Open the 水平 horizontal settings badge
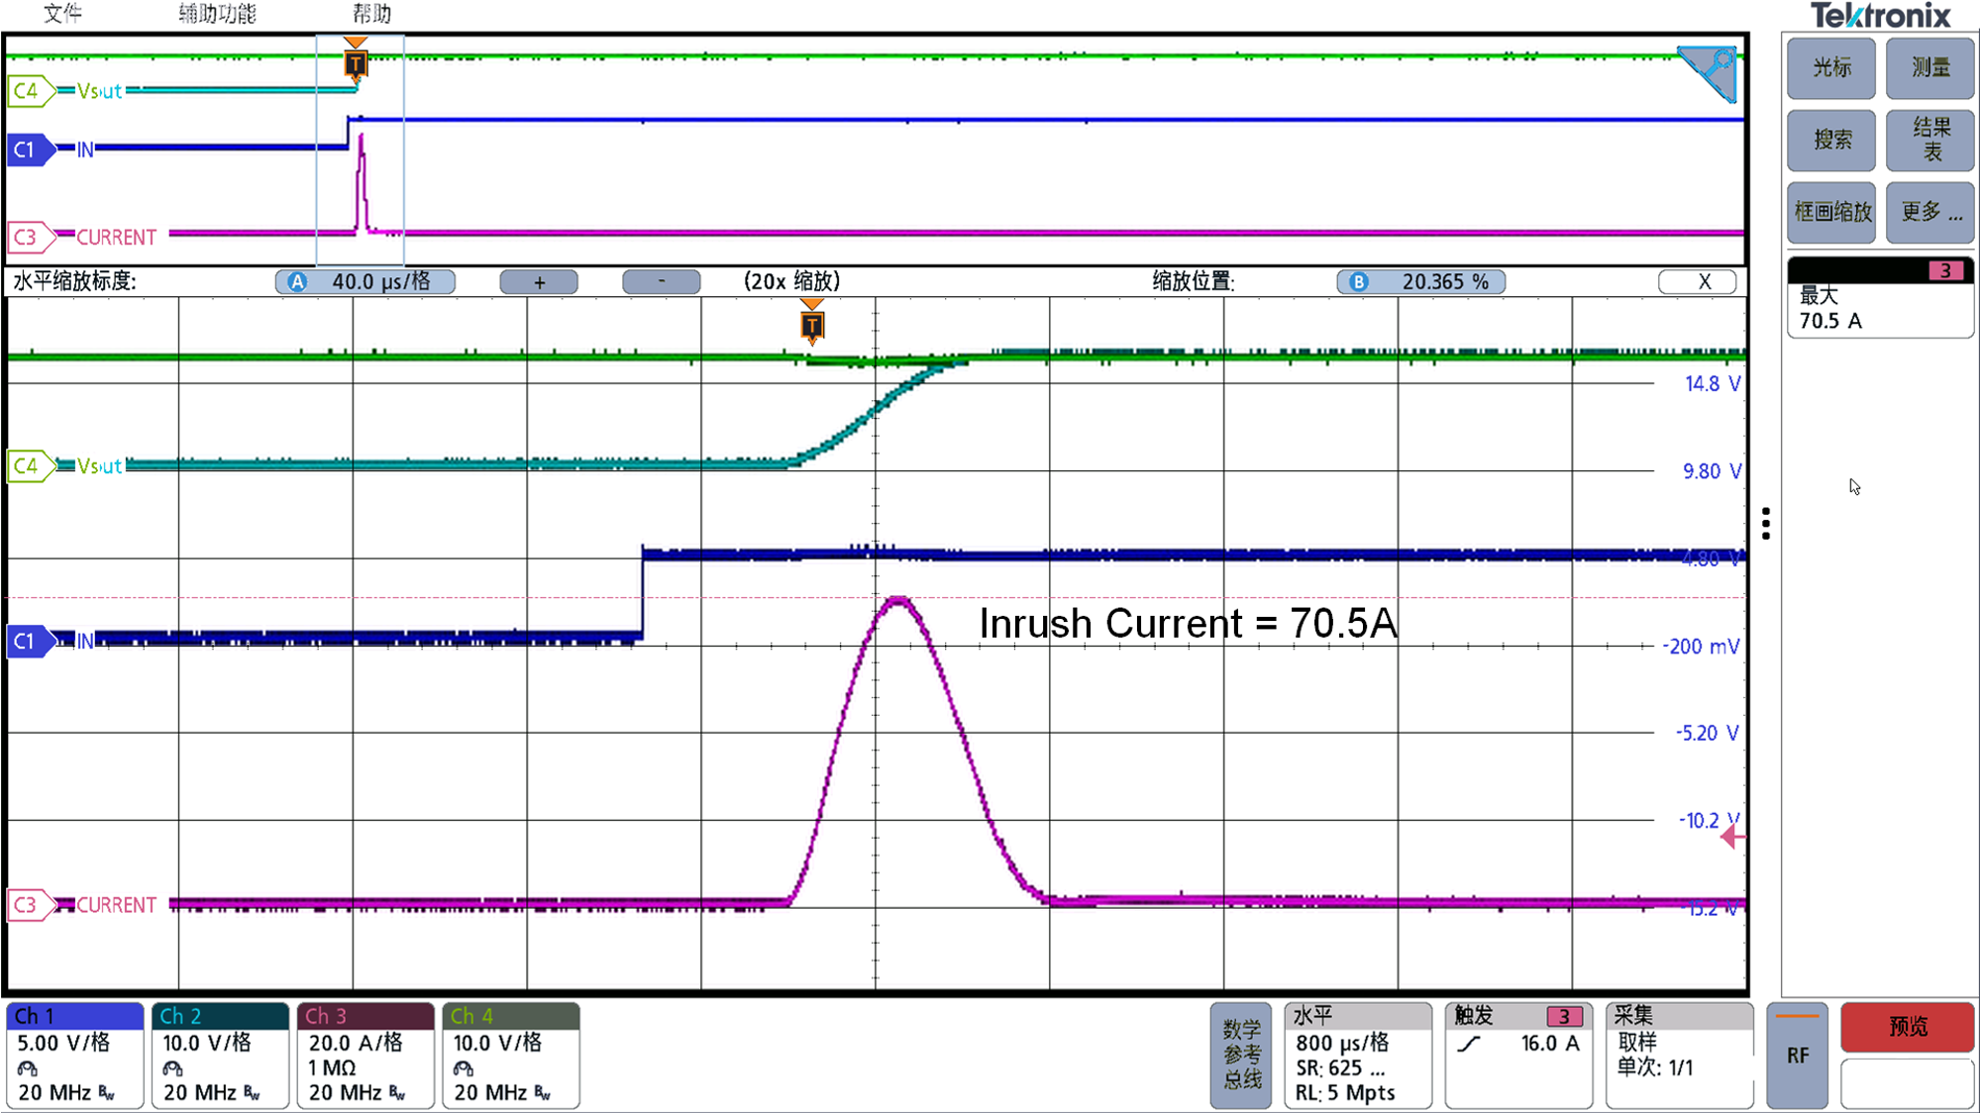The width and height of the screenshot is (1981, 1114). click(1358, 1056)
